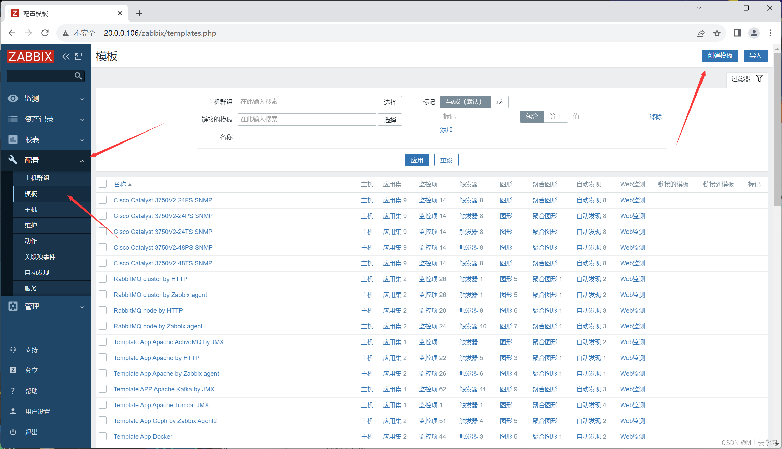Click the list icon next to 资产记录
This screenshot has height=449, width=782.
coord(13,119)
